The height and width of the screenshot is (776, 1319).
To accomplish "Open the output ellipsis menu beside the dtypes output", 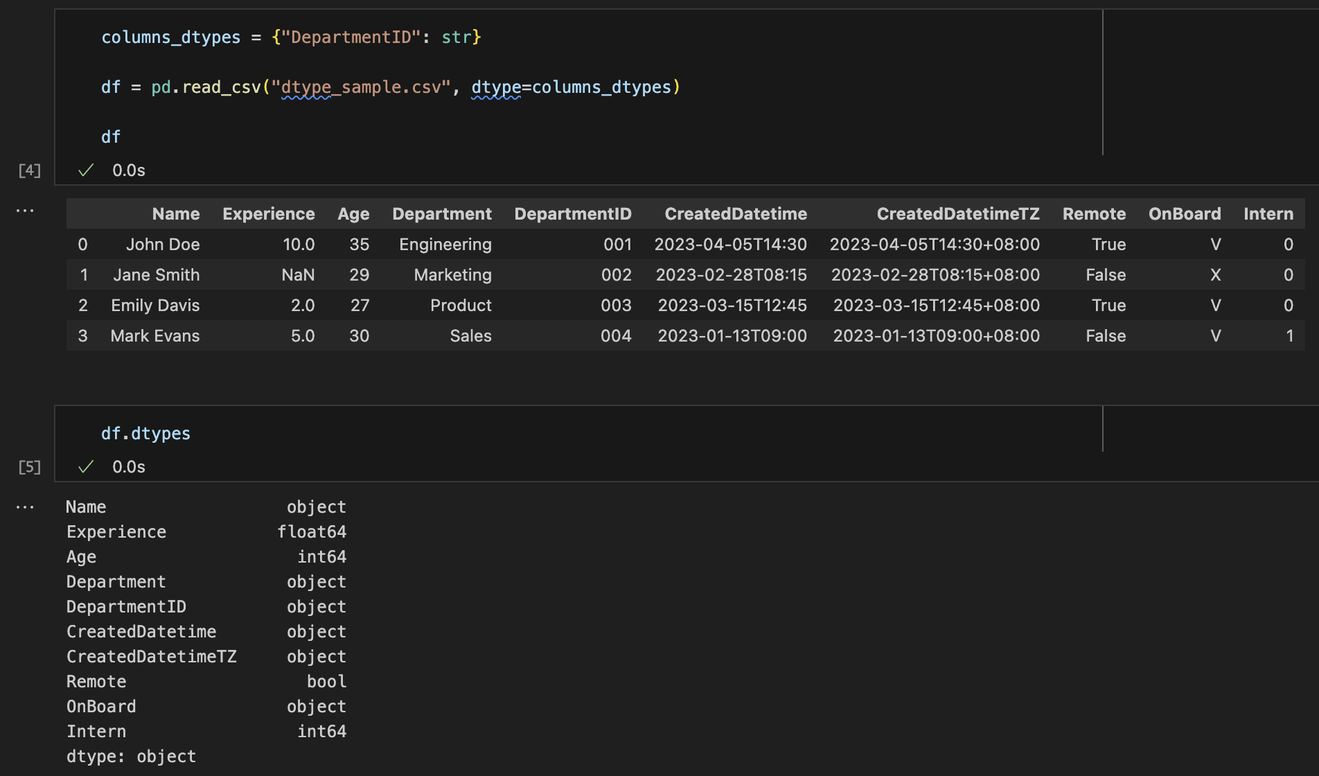I will [25, 507].
